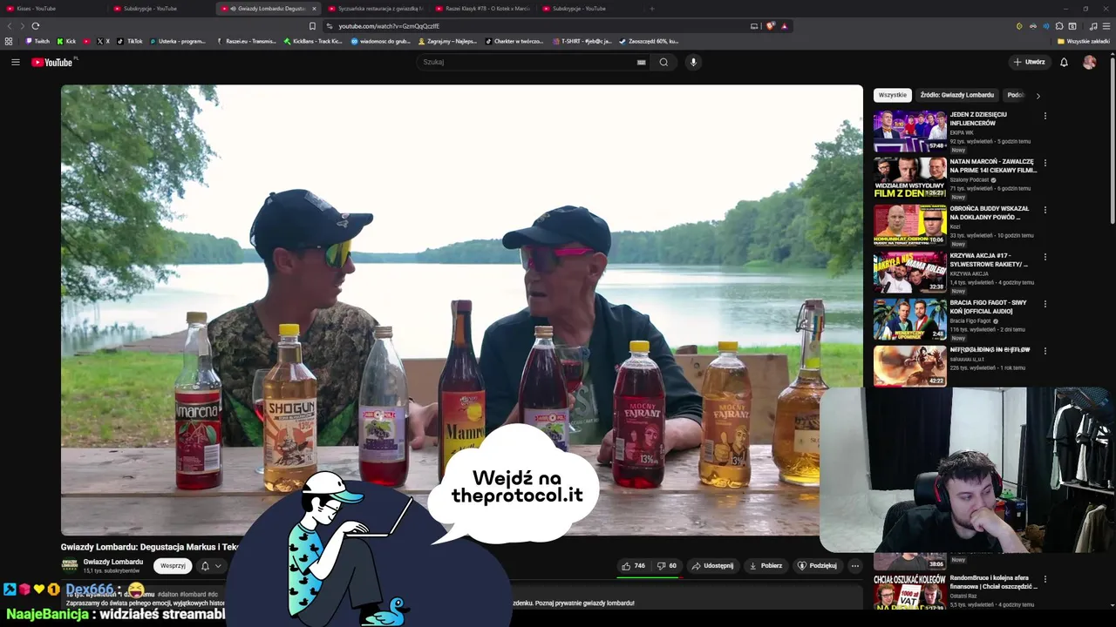
Task: Select the Wszystkie filter chip
Action: click(x=892, y=95)
